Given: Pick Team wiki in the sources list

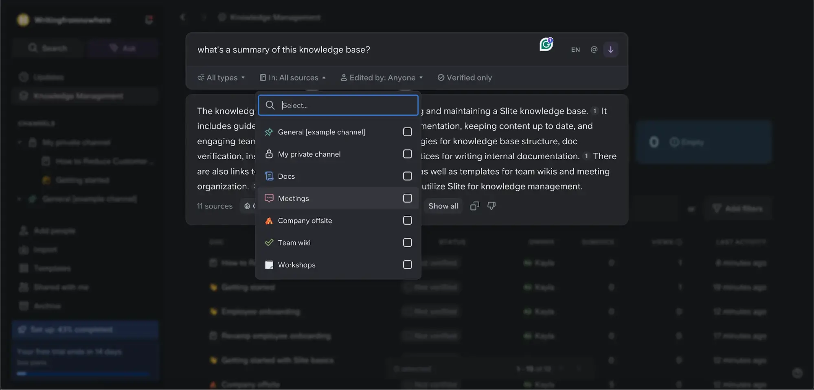Looking at the screenshot, I should (294, 243).
